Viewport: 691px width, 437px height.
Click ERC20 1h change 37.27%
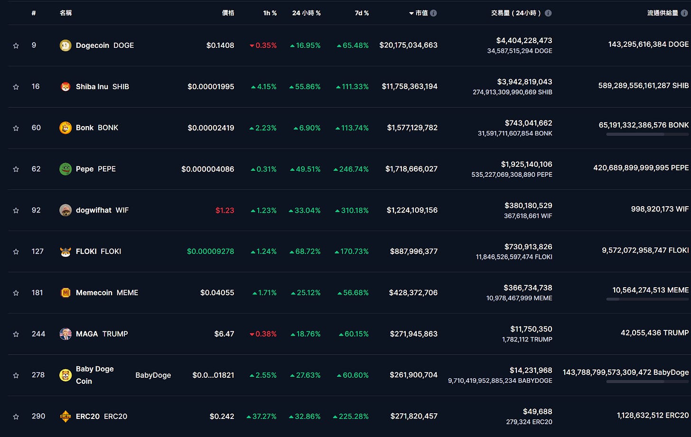pyautogui.click(x=261, y=417)
